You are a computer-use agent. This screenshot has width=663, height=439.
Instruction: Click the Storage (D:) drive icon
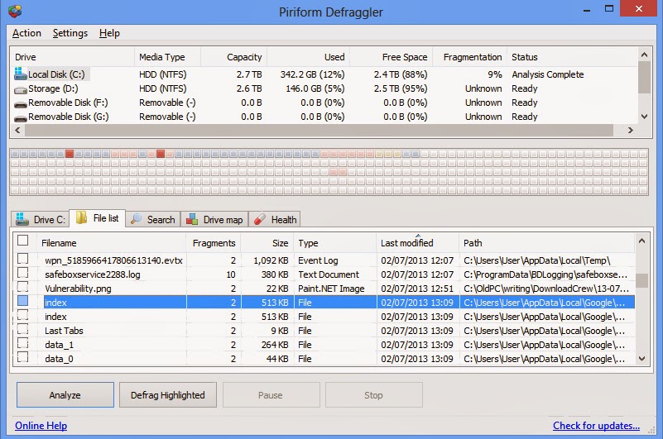[21, 89]
